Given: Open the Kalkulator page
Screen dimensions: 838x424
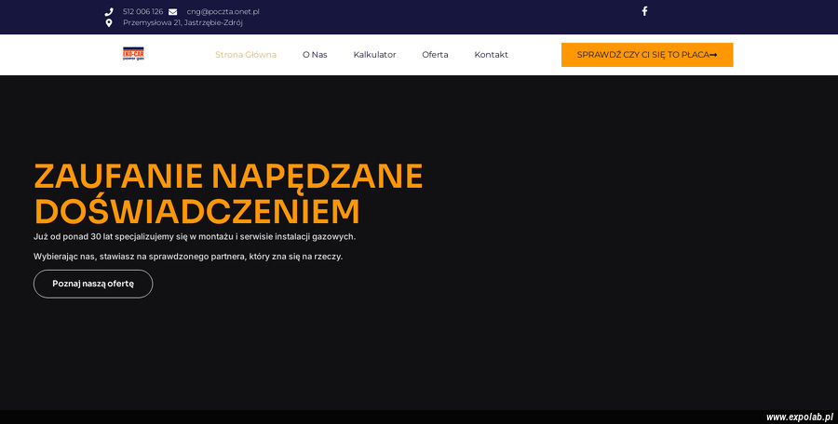Looking at the screenshot, I should coord(374,55).
